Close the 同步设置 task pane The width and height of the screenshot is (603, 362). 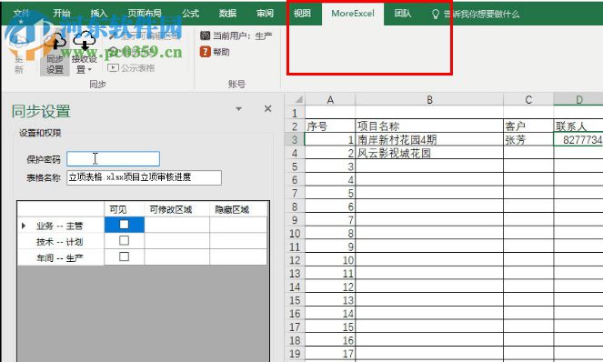tap(268, 109)
